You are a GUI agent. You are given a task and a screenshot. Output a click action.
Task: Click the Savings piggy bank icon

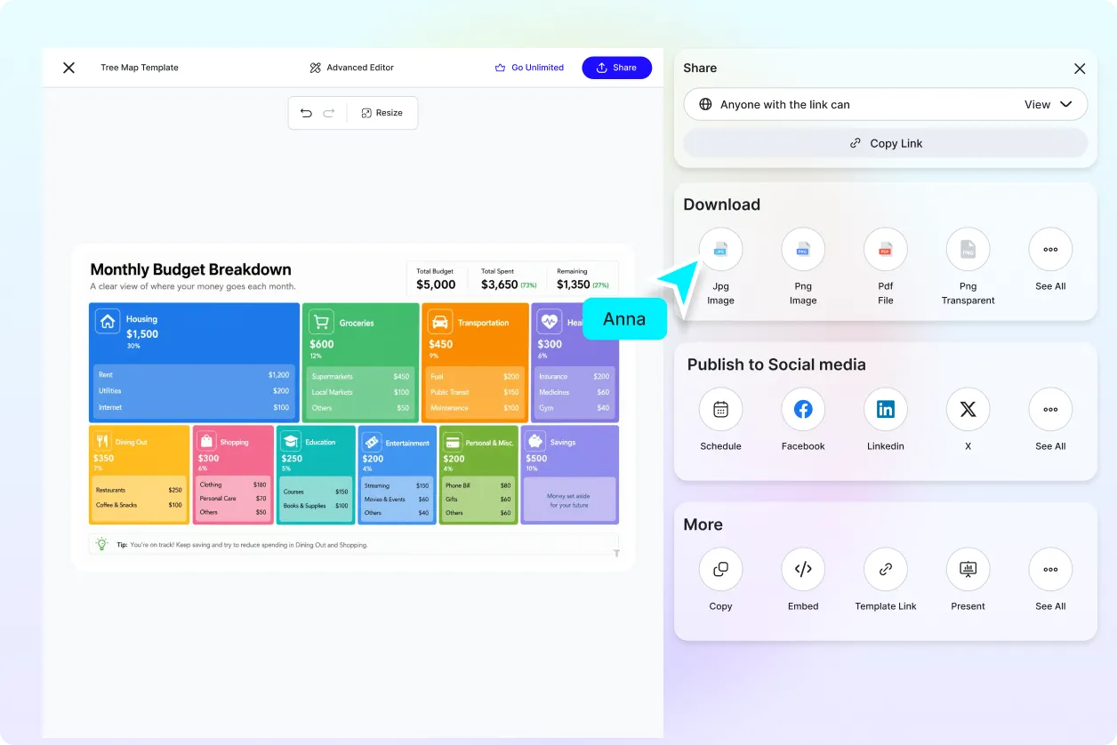tap(534, 441)
